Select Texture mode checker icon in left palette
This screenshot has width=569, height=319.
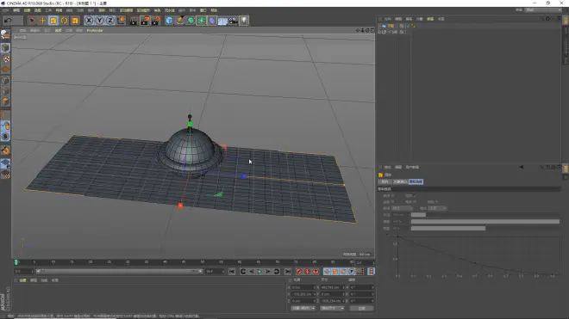coord(5,58)
